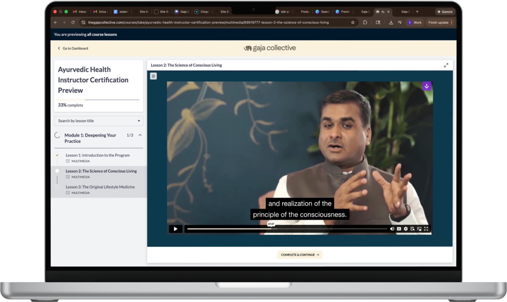Expand lesson panel to full width
The width and height of the screenshot is (507, 302).
pos(446,65)
